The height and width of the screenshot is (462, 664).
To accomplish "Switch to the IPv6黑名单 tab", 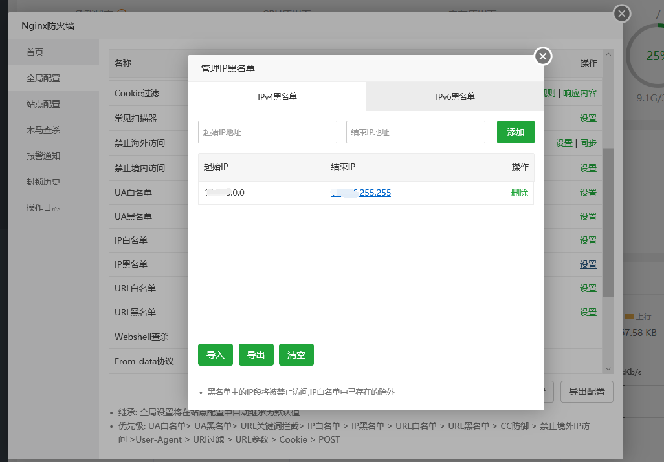I will (x=455, y=96).
